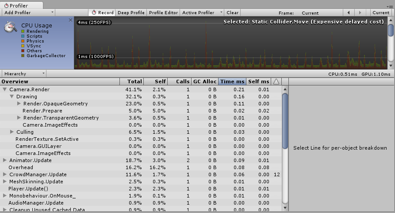The width and height of the screenshot is (395, 213).
Task: Select the Profiler tab
Action: click(21, 5)
